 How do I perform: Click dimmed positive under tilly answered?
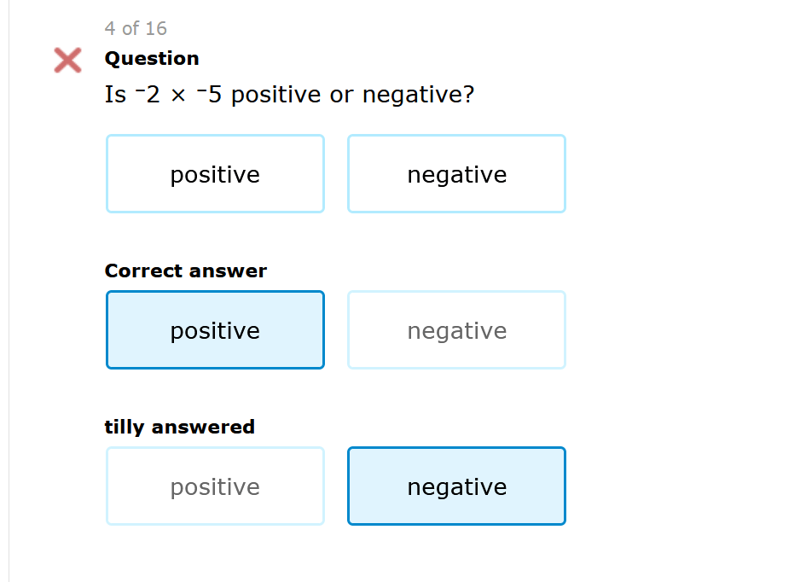pos(215,486)
